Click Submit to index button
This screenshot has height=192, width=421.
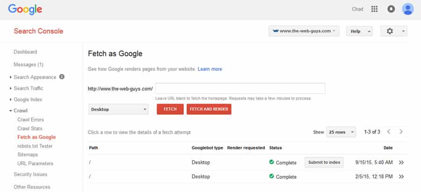point(324,163)
